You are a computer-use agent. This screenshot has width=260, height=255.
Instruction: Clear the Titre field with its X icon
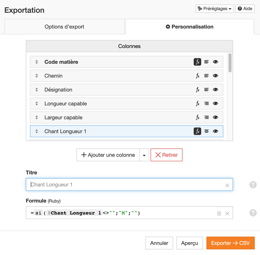(227, 185)
